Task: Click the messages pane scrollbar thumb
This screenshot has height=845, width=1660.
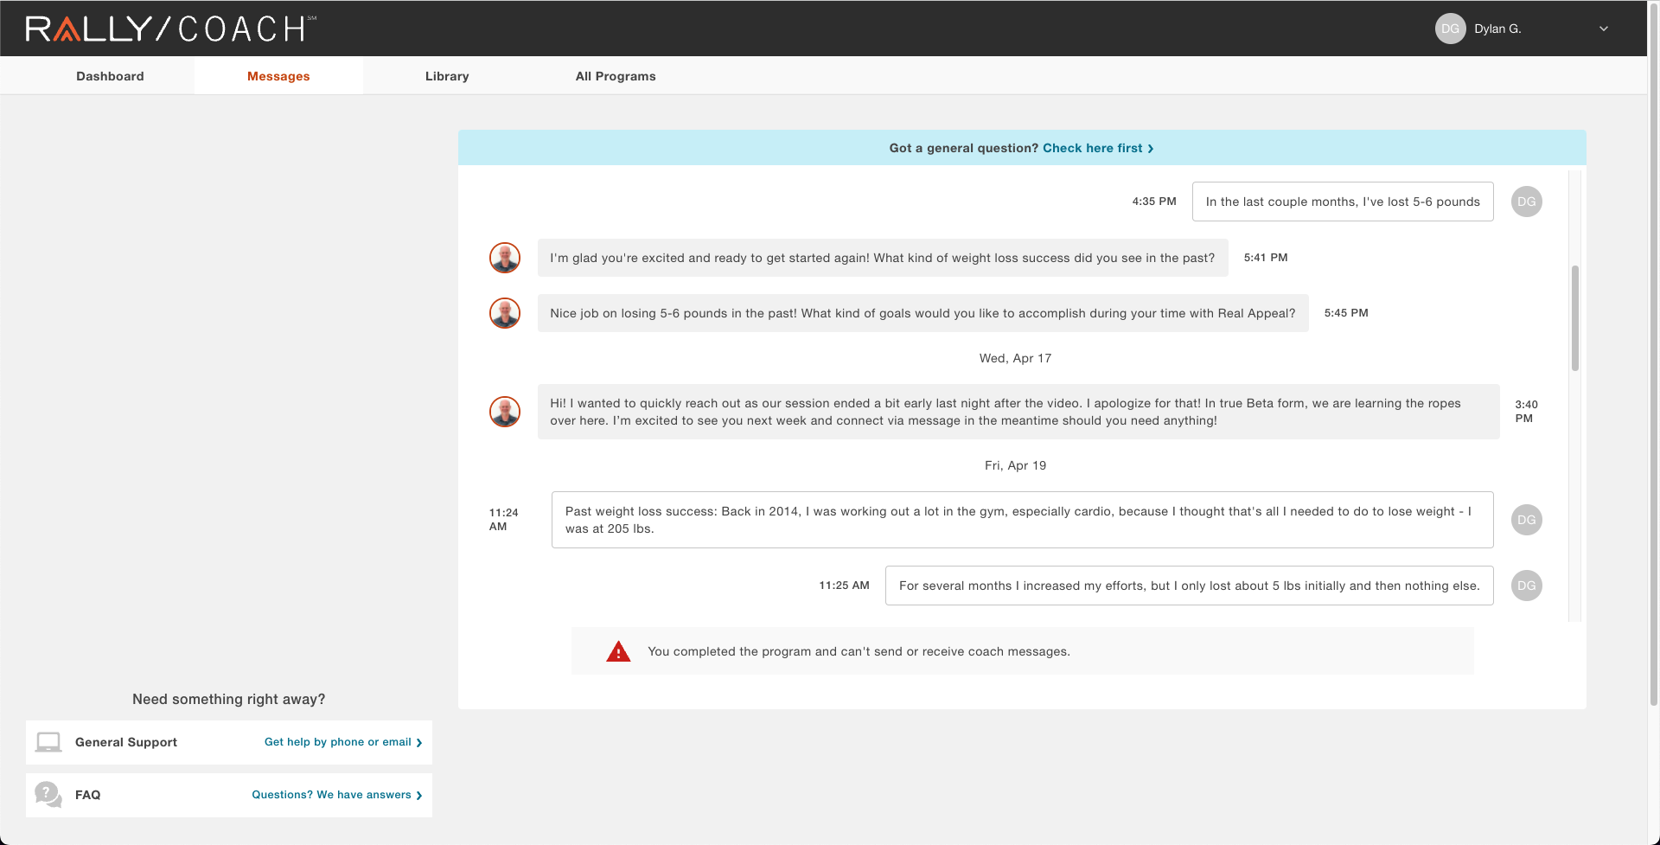Action: pyautogui.click(x=1575, y=318)
